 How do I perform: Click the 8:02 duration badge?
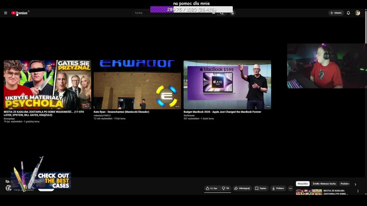point(177,107)
